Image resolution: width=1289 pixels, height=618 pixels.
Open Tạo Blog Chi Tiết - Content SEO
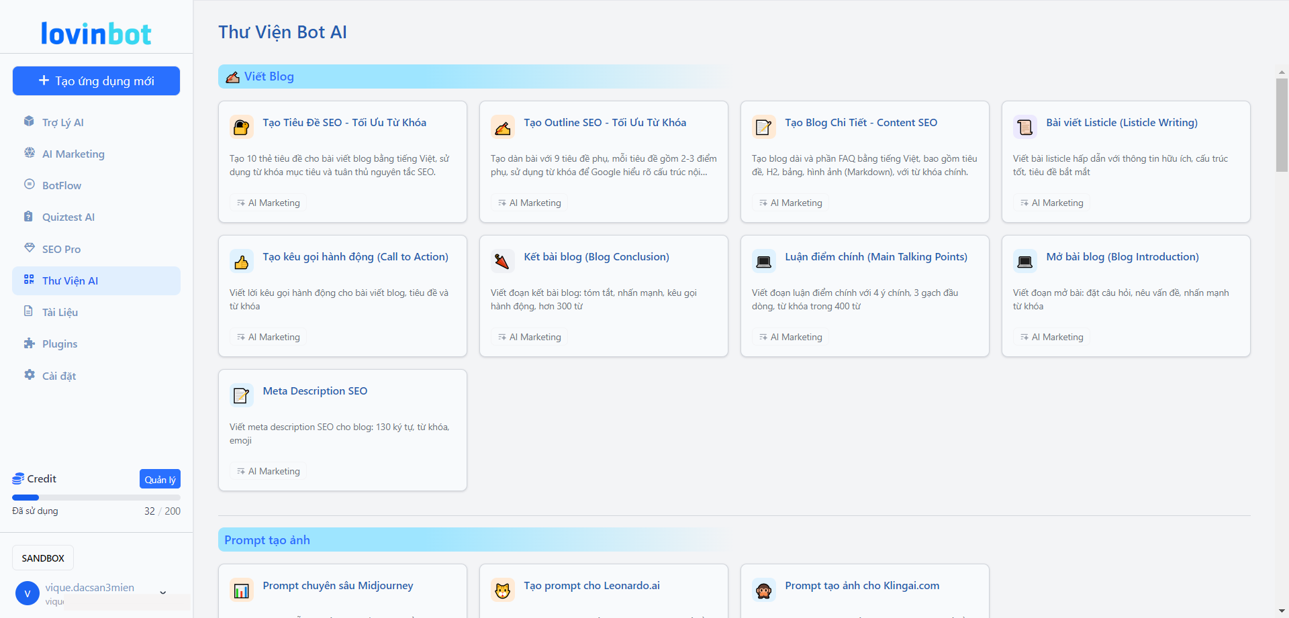(861, 123)
